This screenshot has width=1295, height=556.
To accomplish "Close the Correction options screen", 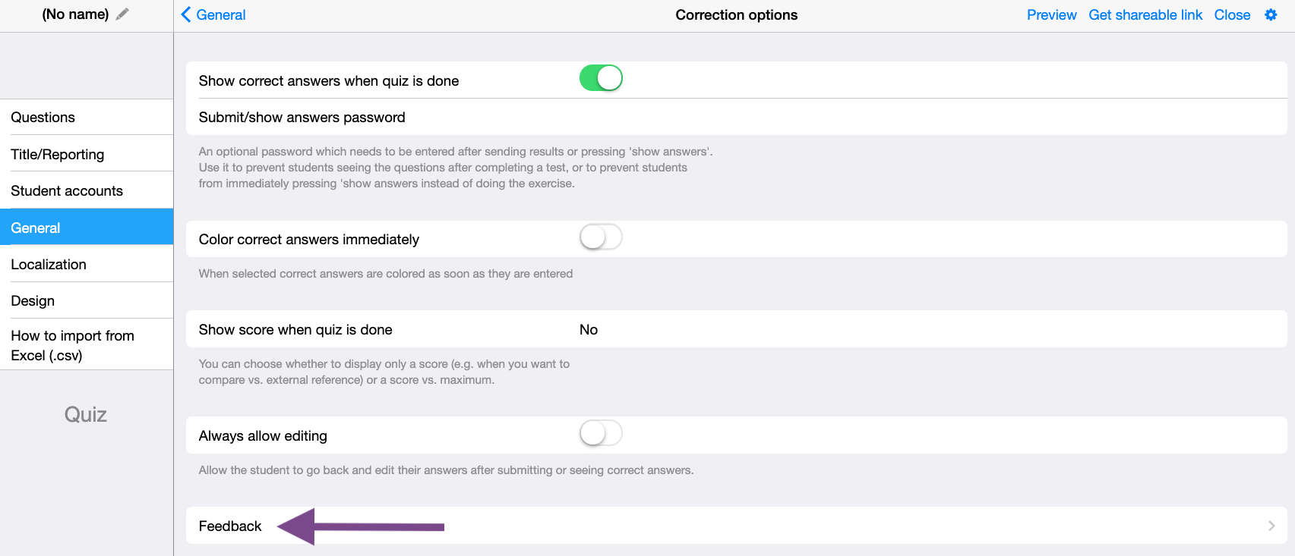I will click(1232, 14).
